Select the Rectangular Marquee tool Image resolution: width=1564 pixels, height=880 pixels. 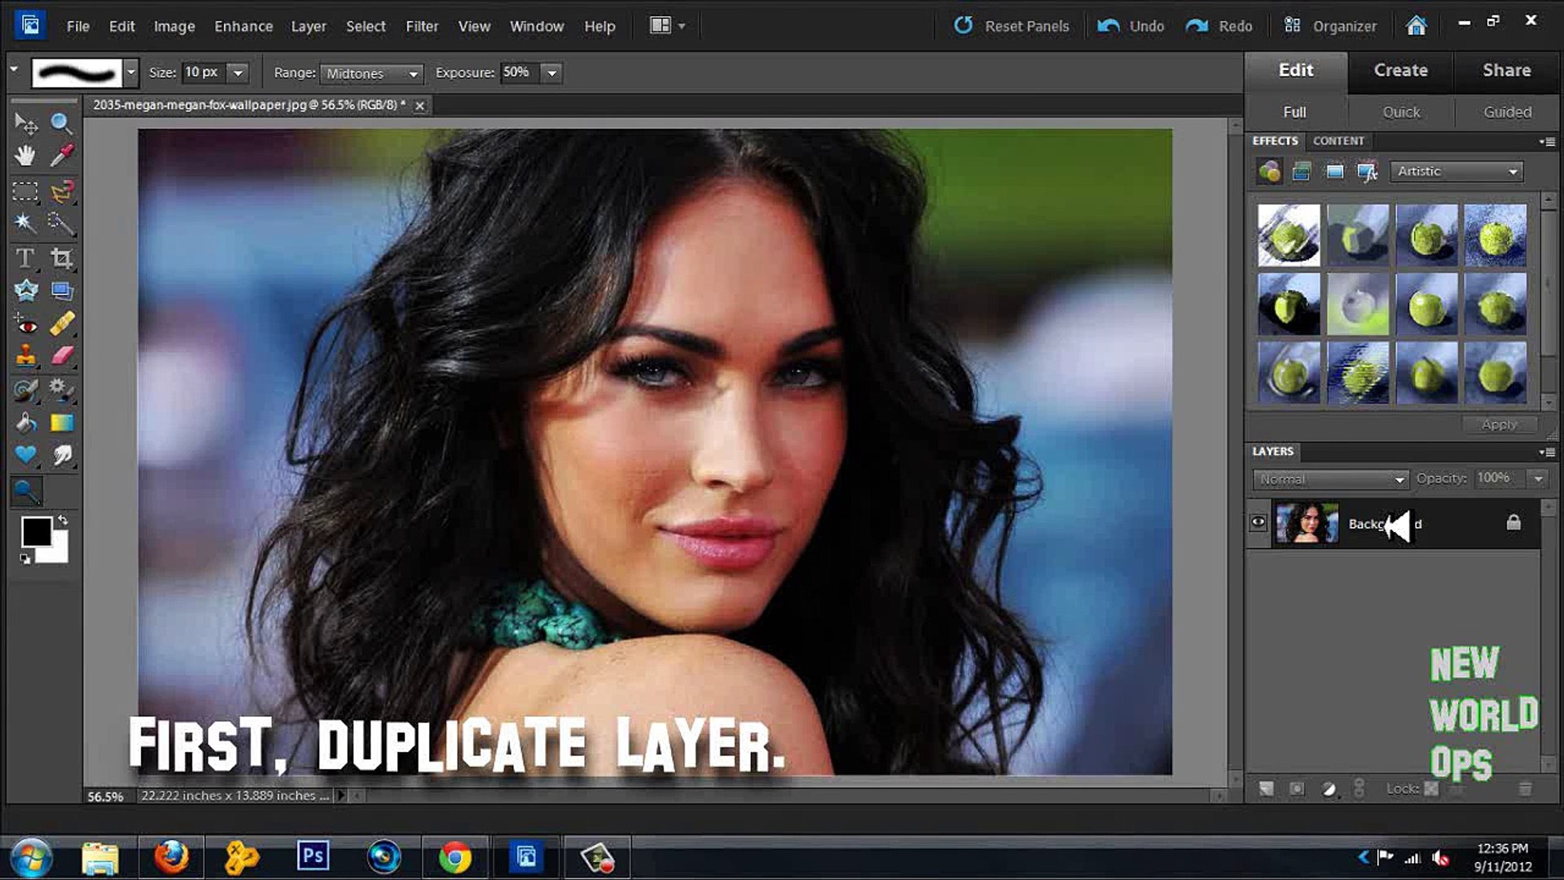[x=24, y=192]
